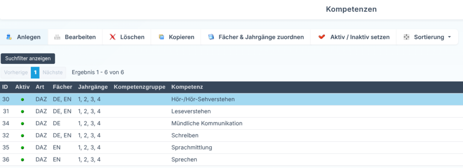Choose Kopieren in the toolbar
Screen dimensions: 463x168
pos(176,37)
